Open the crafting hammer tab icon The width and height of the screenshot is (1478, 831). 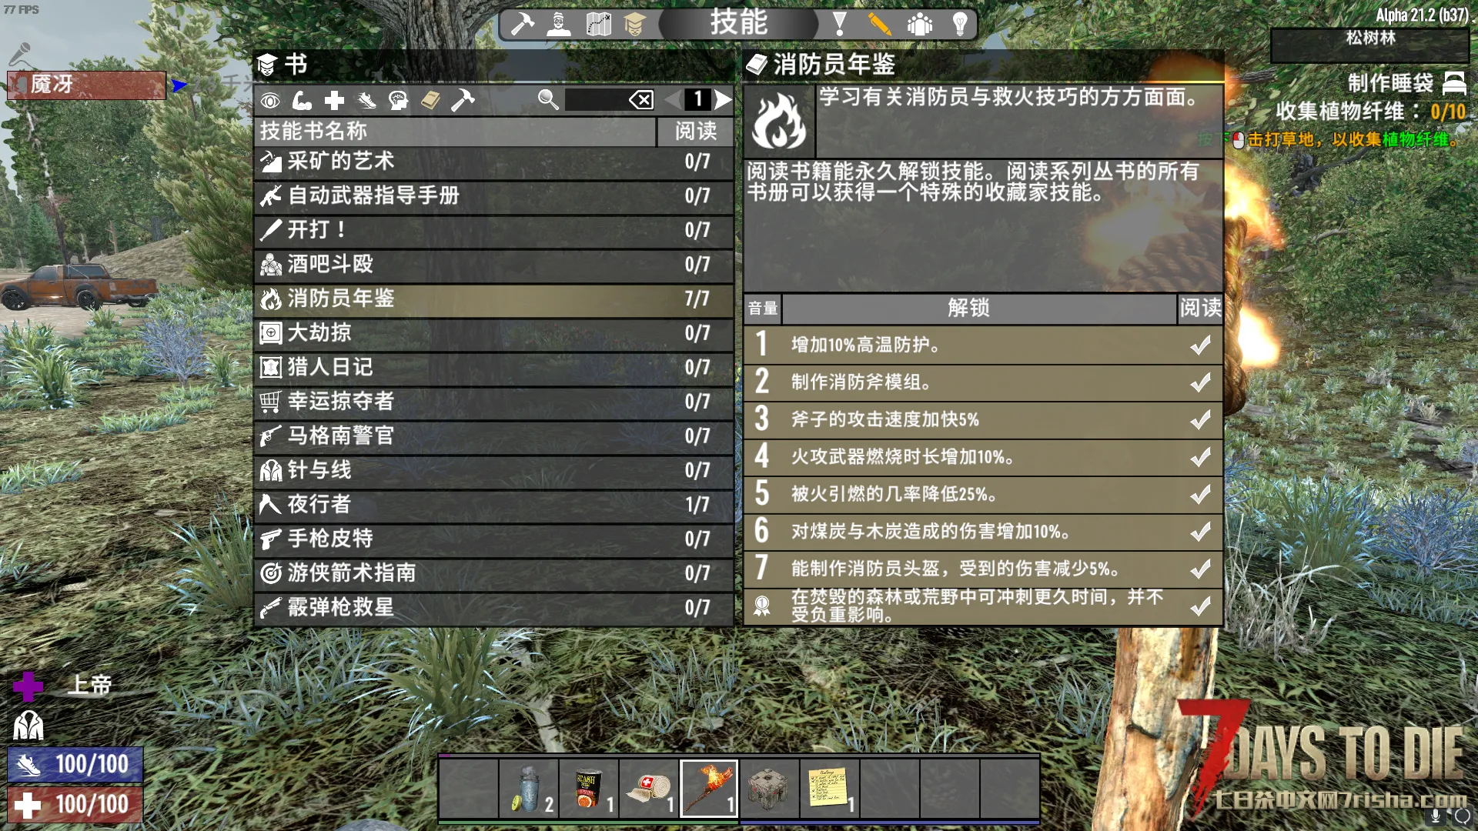tap(523, 24)
